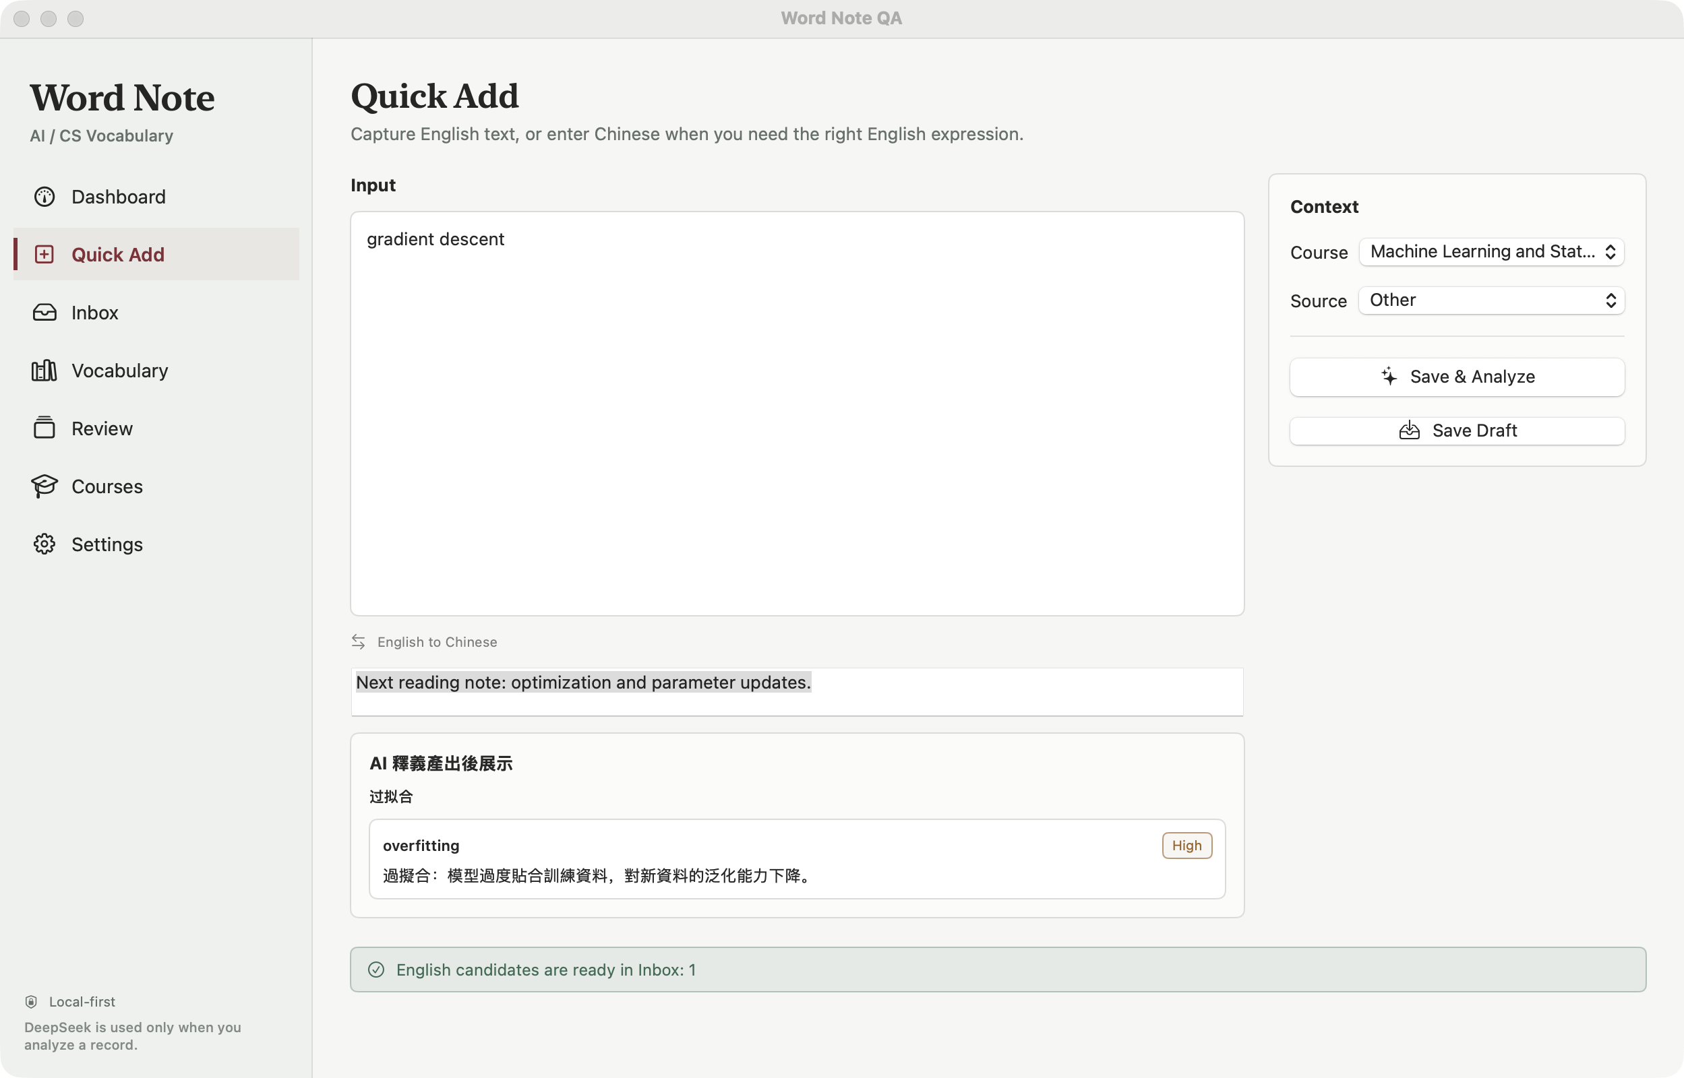Select the overfitting candidate card
Screen dimensions: 1684x1078
pyautogui.click(x=797, y=859)
